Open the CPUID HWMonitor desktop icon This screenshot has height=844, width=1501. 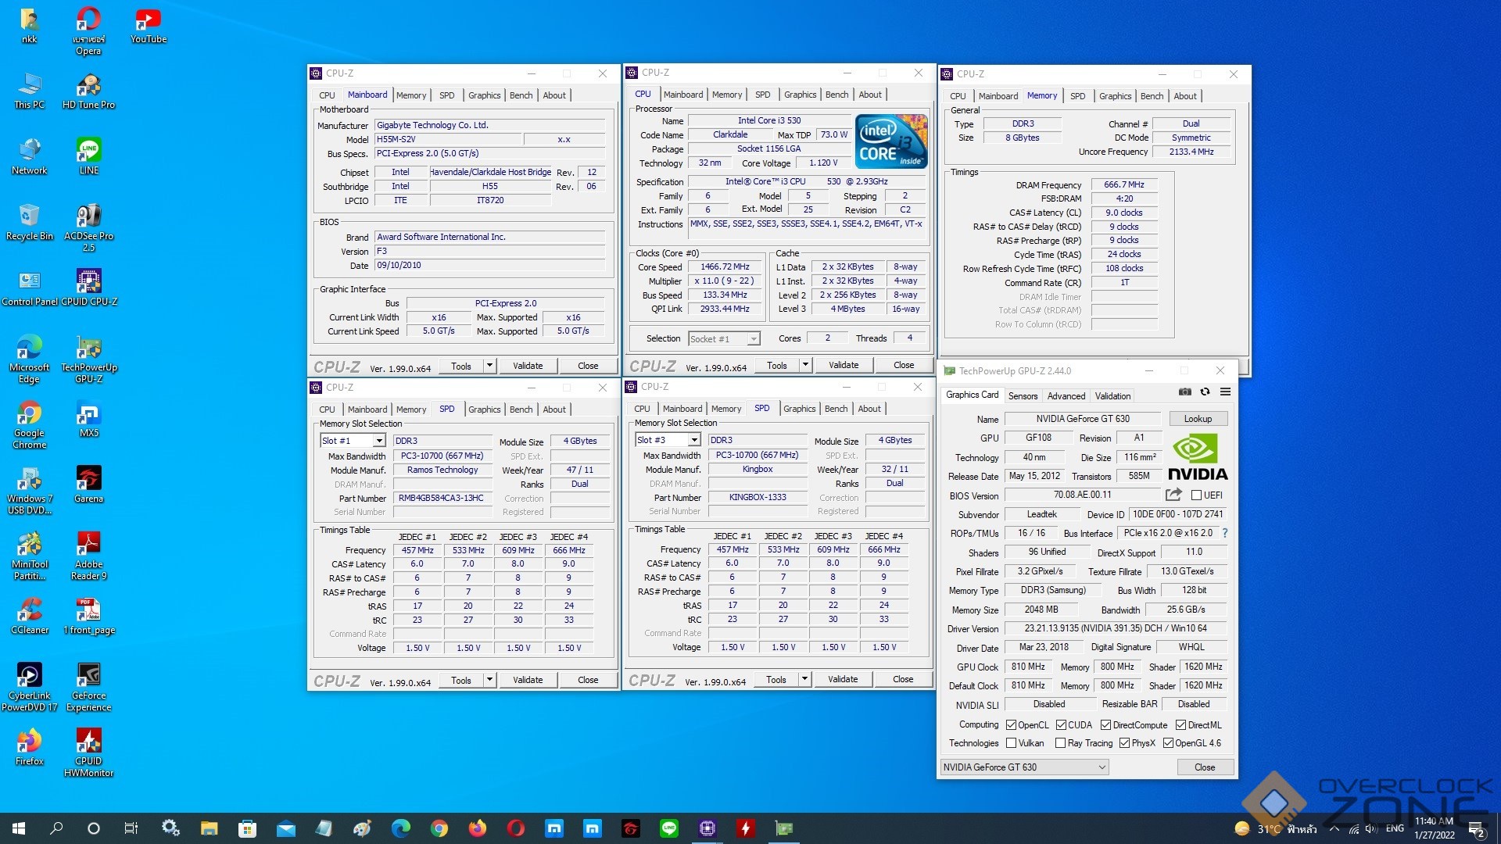[88, 753]
